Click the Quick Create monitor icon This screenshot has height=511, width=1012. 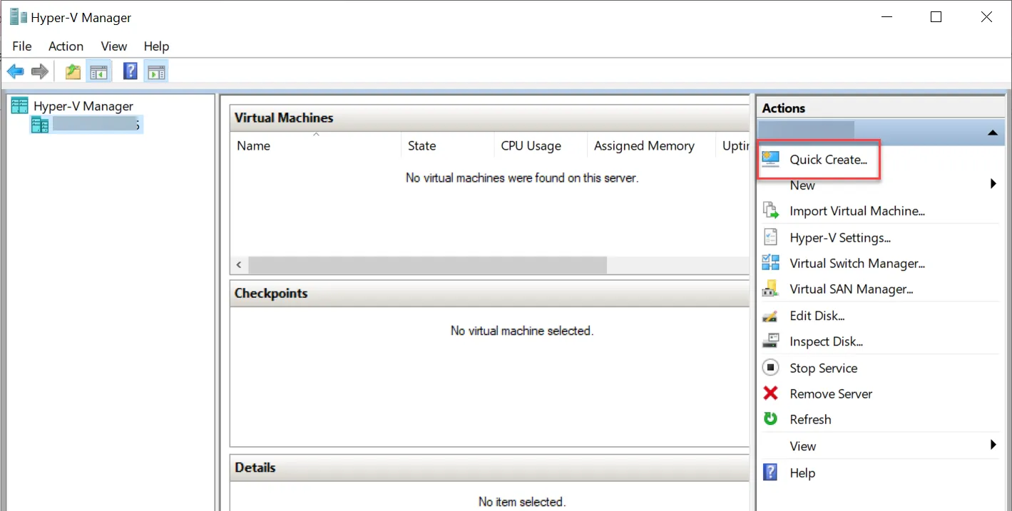pyautogui.click(x=771, y=159)
